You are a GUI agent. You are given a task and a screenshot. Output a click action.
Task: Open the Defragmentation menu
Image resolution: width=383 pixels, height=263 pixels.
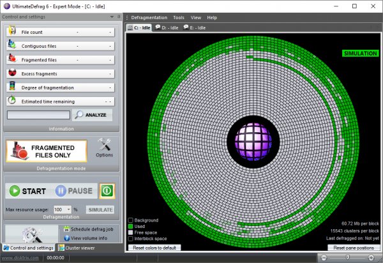(x=149, y=18)
